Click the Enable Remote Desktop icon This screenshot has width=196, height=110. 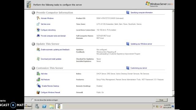coord(39,86)
